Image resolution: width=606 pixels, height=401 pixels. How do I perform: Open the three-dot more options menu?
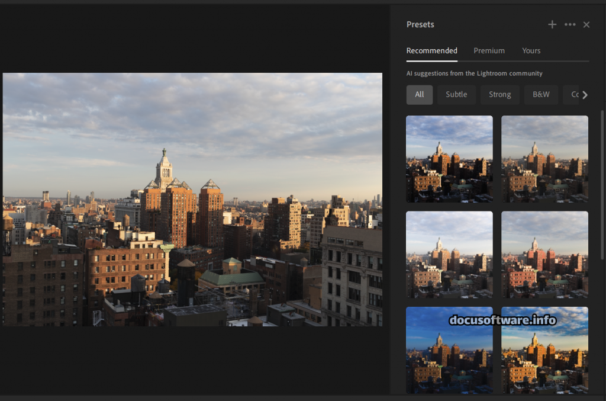click(570, 24)
